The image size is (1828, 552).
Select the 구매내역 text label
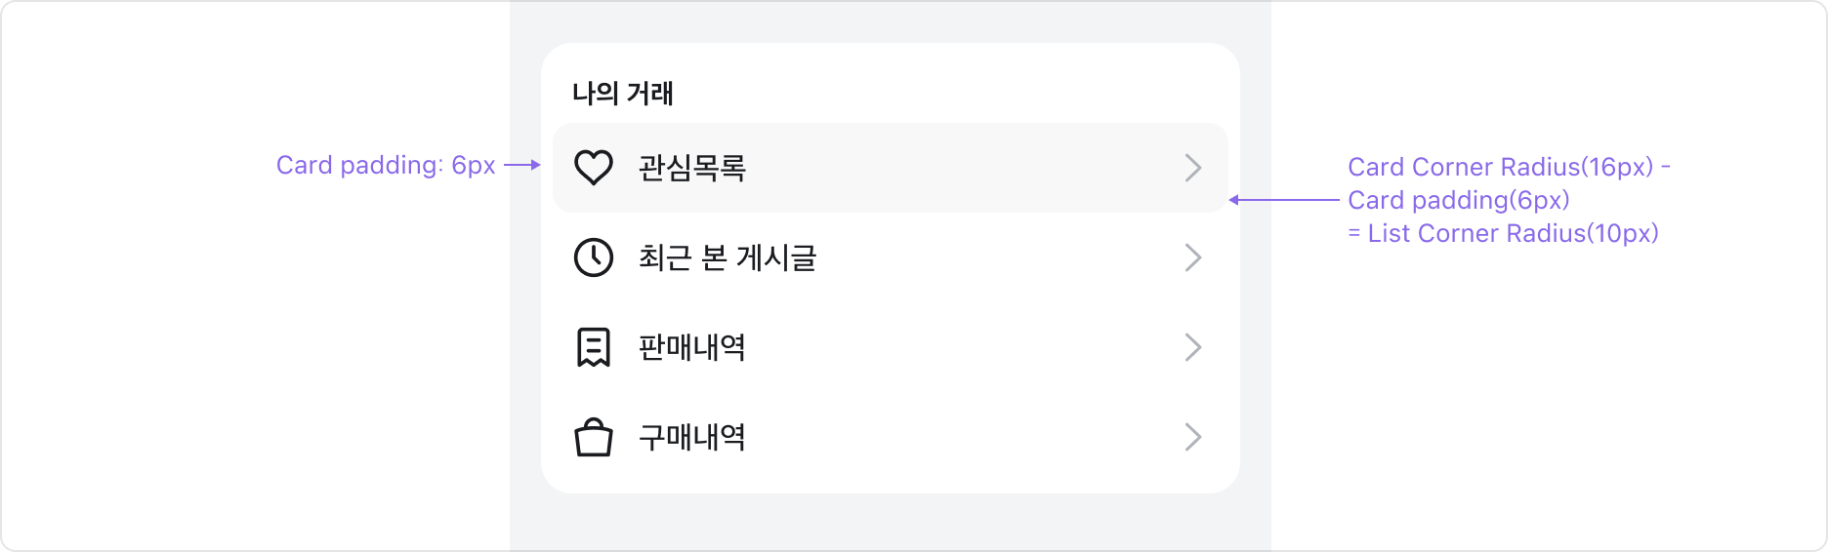point(692,437)
